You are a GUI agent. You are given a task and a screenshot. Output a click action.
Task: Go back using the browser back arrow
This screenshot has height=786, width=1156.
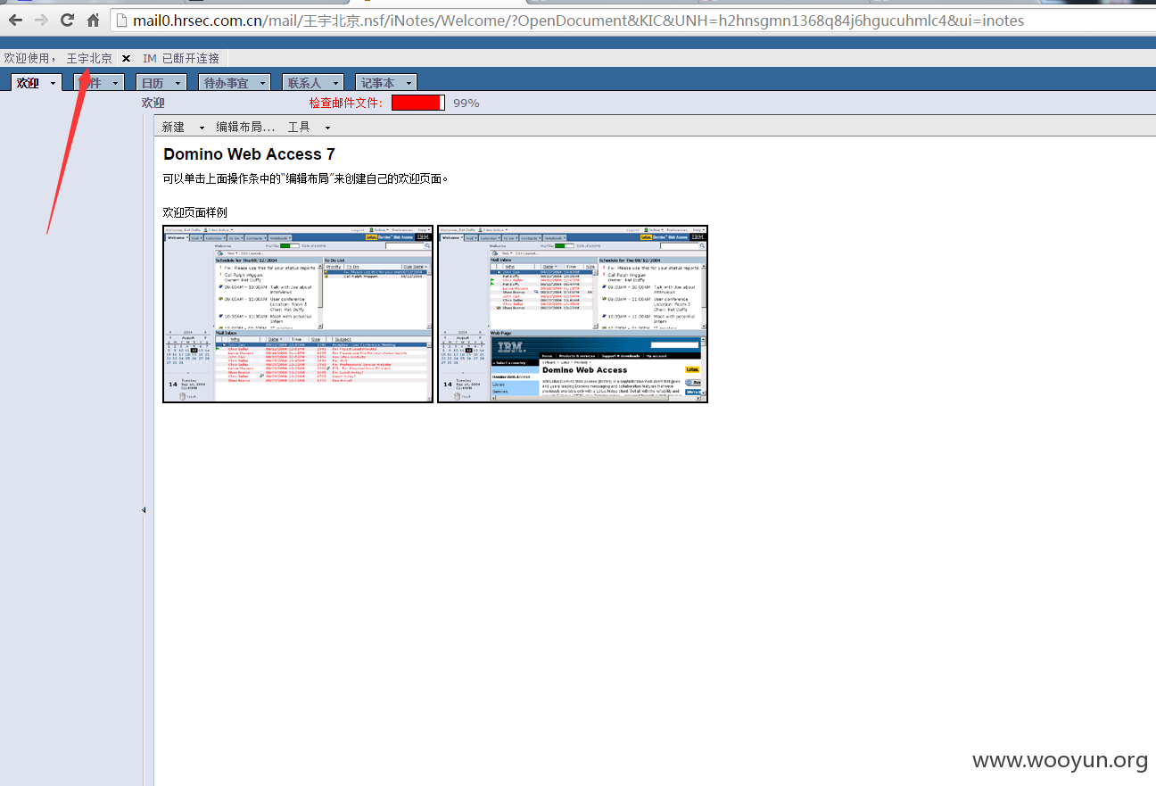click(15, 20)
